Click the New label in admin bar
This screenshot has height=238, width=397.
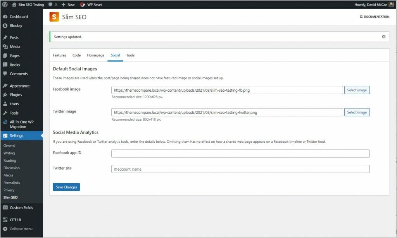coord(71,5)
